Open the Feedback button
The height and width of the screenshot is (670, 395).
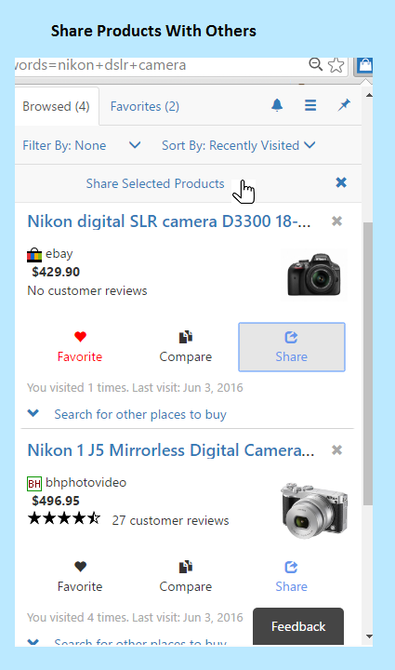298,626
